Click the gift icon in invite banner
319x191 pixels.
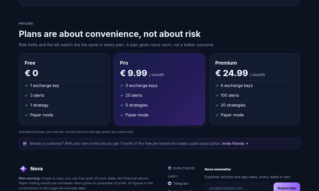coord(25,144)
